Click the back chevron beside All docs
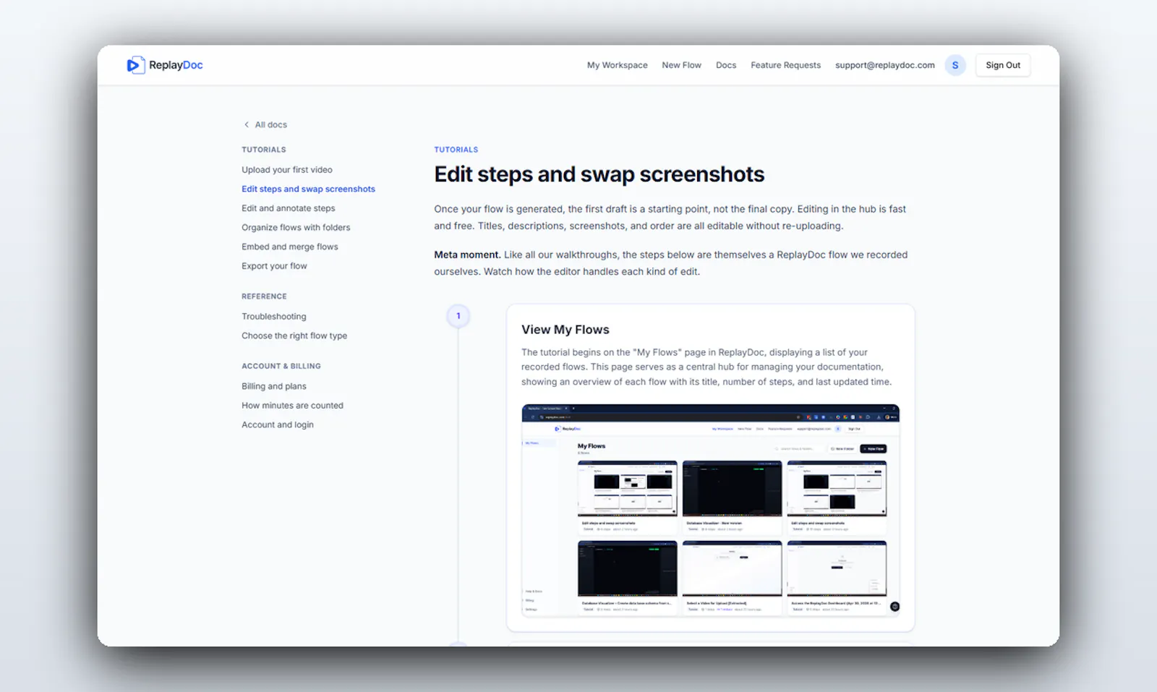This screenshot has width=1157, height=692. (x=247, y=124)
